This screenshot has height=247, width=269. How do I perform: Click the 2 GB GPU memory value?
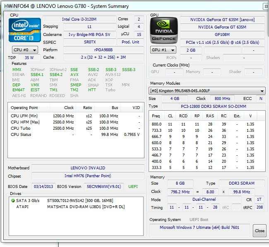tap(191, 50)
